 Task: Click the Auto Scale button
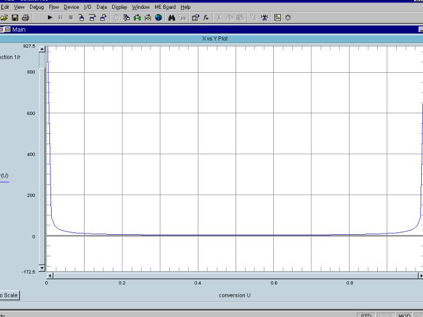pos(8,295)
